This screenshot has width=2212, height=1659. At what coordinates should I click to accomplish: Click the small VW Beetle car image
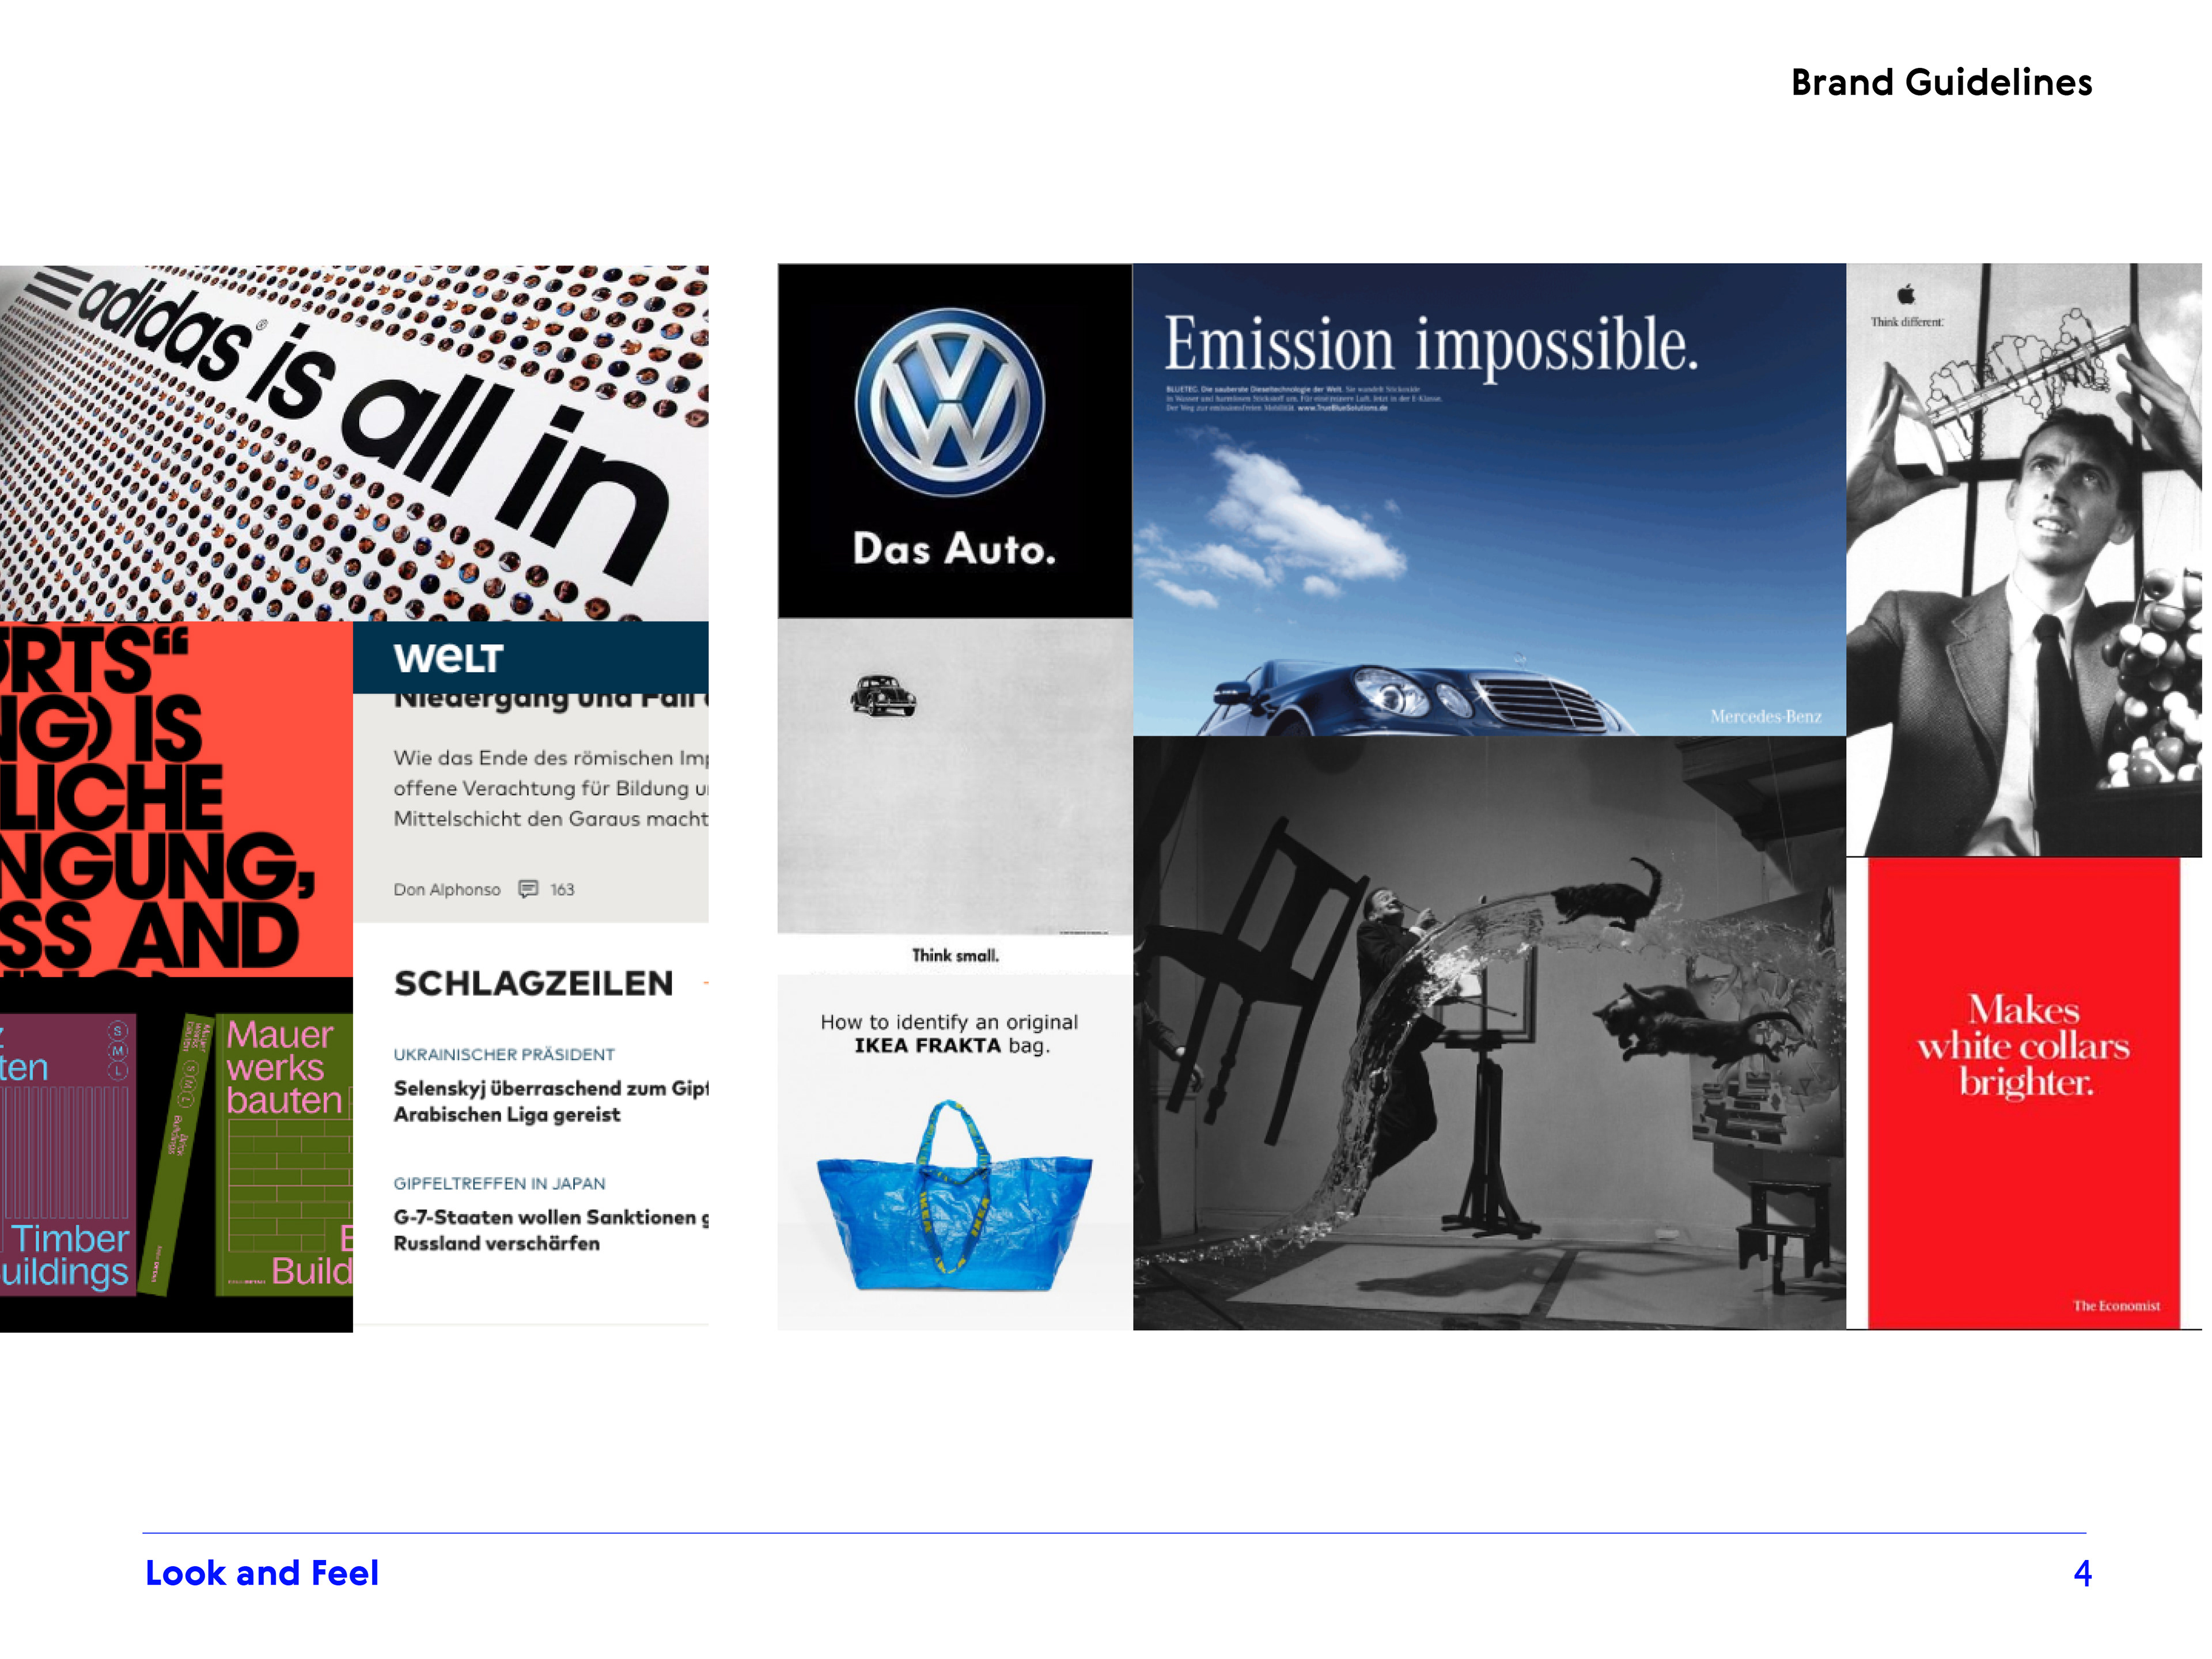tap(883, 695)
